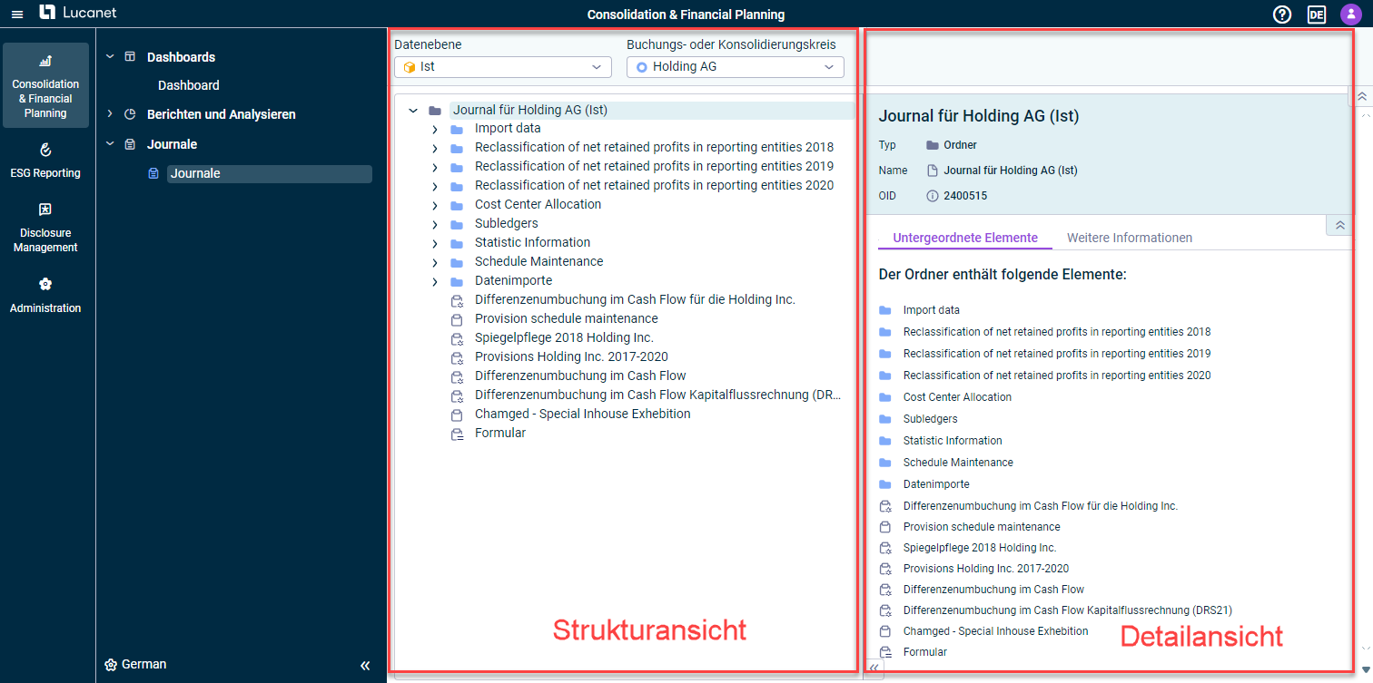
Task: Open Disclosure Management module
Action: click(x=45, y=227)
